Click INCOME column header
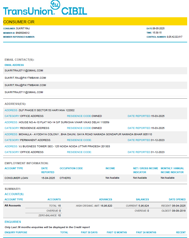189x238 pixels. (x=110, y=168)
